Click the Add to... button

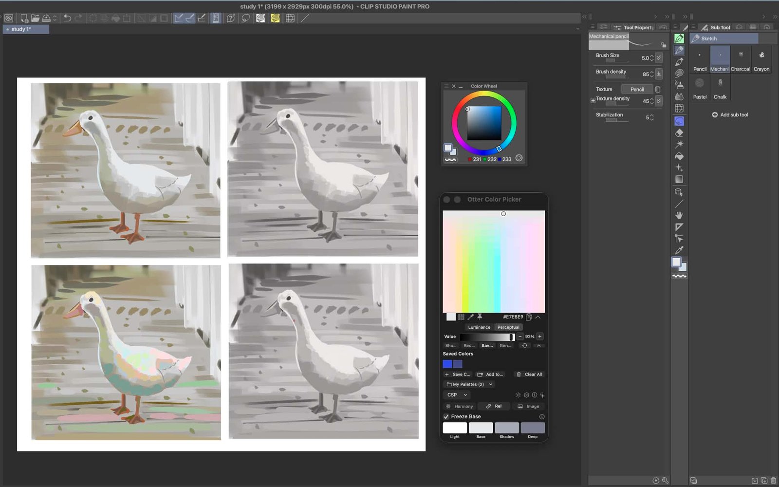[490, 375]
